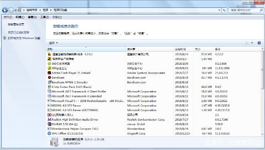The image size is (265, 150).
Task: Sort by the 大小 column header
Action: click(x=203, y=49)
